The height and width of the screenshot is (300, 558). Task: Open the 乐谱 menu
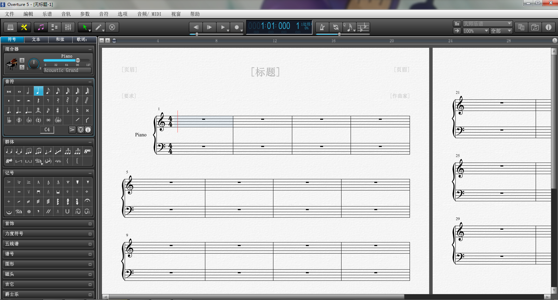47,14
